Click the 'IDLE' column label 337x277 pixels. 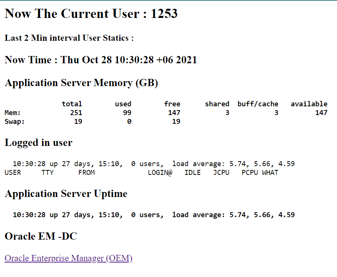point(193,173)
